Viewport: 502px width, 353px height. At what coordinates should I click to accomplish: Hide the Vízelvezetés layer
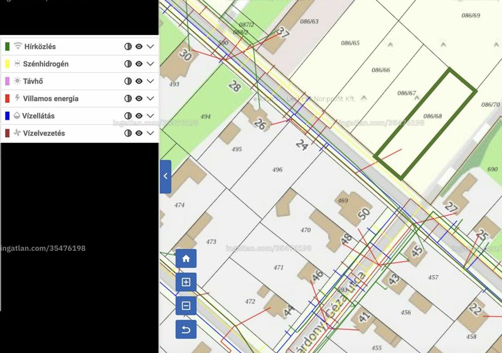139,133
